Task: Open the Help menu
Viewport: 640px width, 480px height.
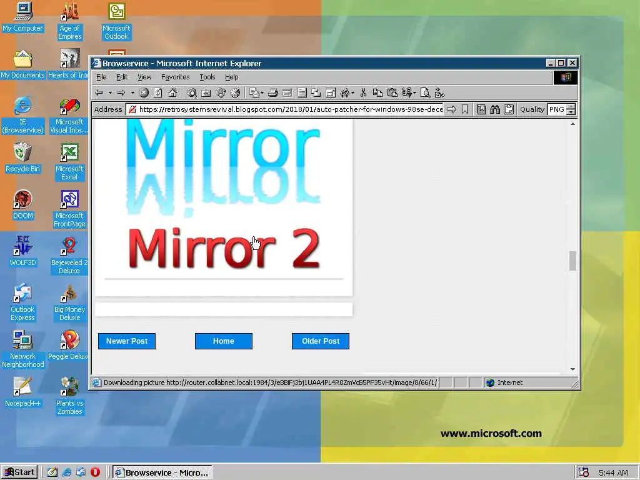Action: (x=231, y=77)
